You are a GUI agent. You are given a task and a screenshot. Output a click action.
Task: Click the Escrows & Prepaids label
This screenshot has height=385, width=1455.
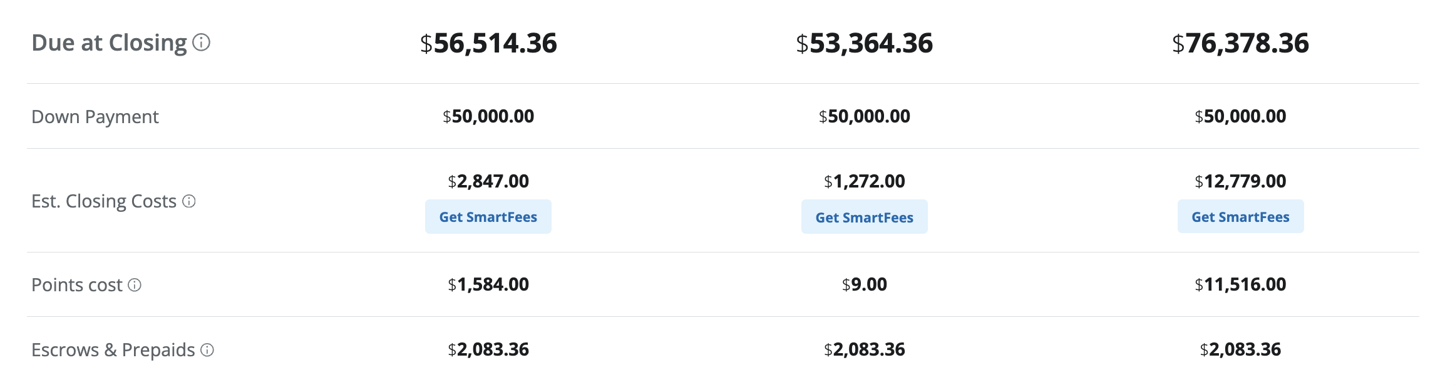pyautogui.click(x=113, y=350)
